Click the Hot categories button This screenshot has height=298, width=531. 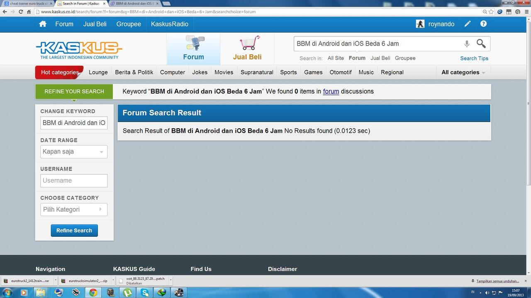pyautogui.click(x=59, y=72)
